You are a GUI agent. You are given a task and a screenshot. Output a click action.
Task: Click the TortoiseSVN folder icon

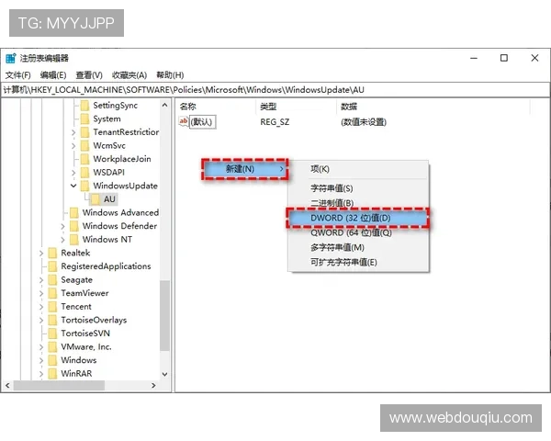click(52, 333)
